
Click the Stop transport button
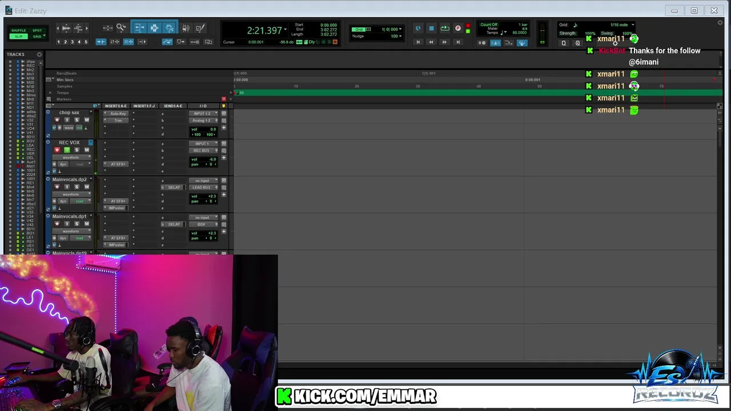click(431, 29)
